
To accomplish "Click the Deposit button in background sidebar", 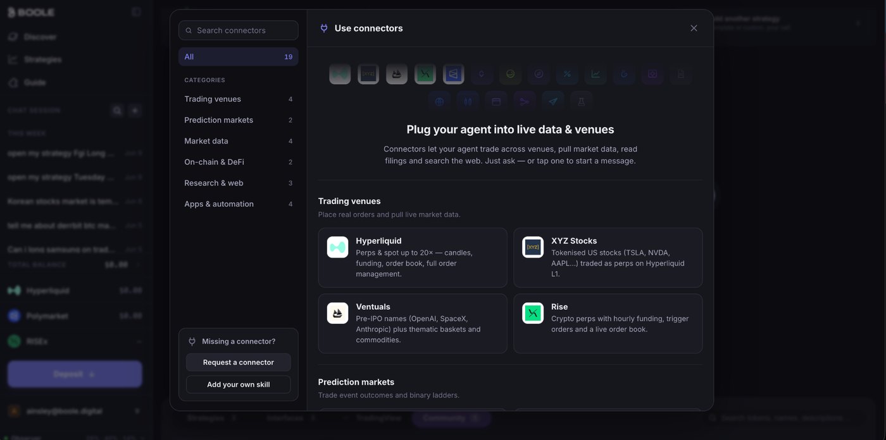I will 75,374.
